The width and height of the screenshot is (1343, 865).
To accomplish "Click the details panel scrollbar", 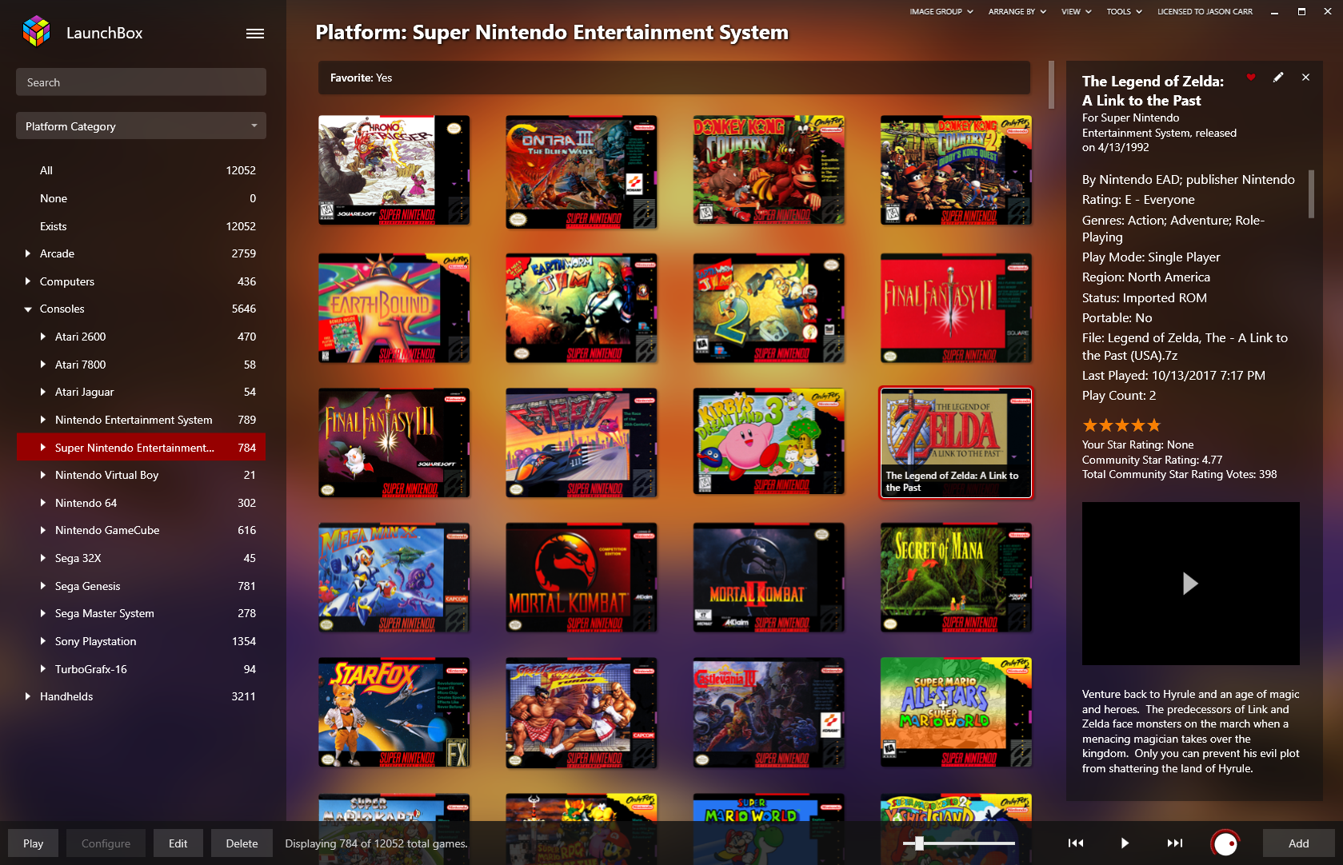I will [1311, 193].
